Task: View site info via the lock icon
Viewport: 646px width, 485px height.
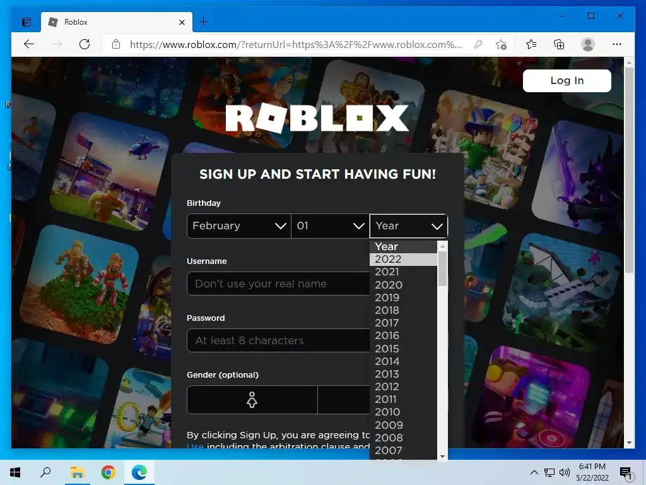Action: click(116, 44)
